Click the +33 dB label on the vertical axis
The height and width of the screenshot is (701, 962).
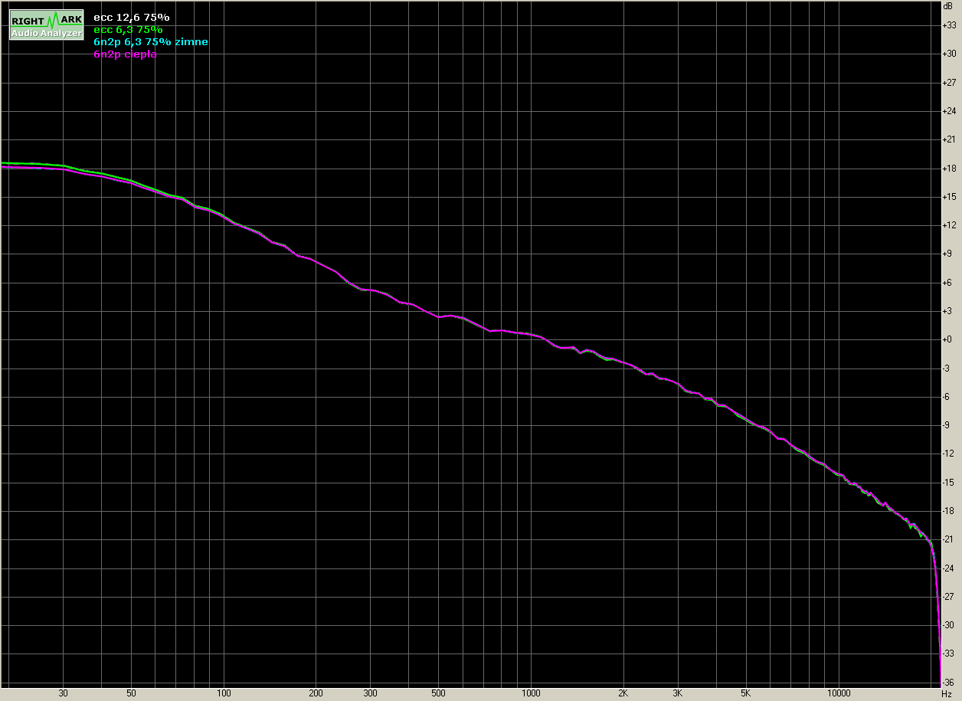pos(951,25)
